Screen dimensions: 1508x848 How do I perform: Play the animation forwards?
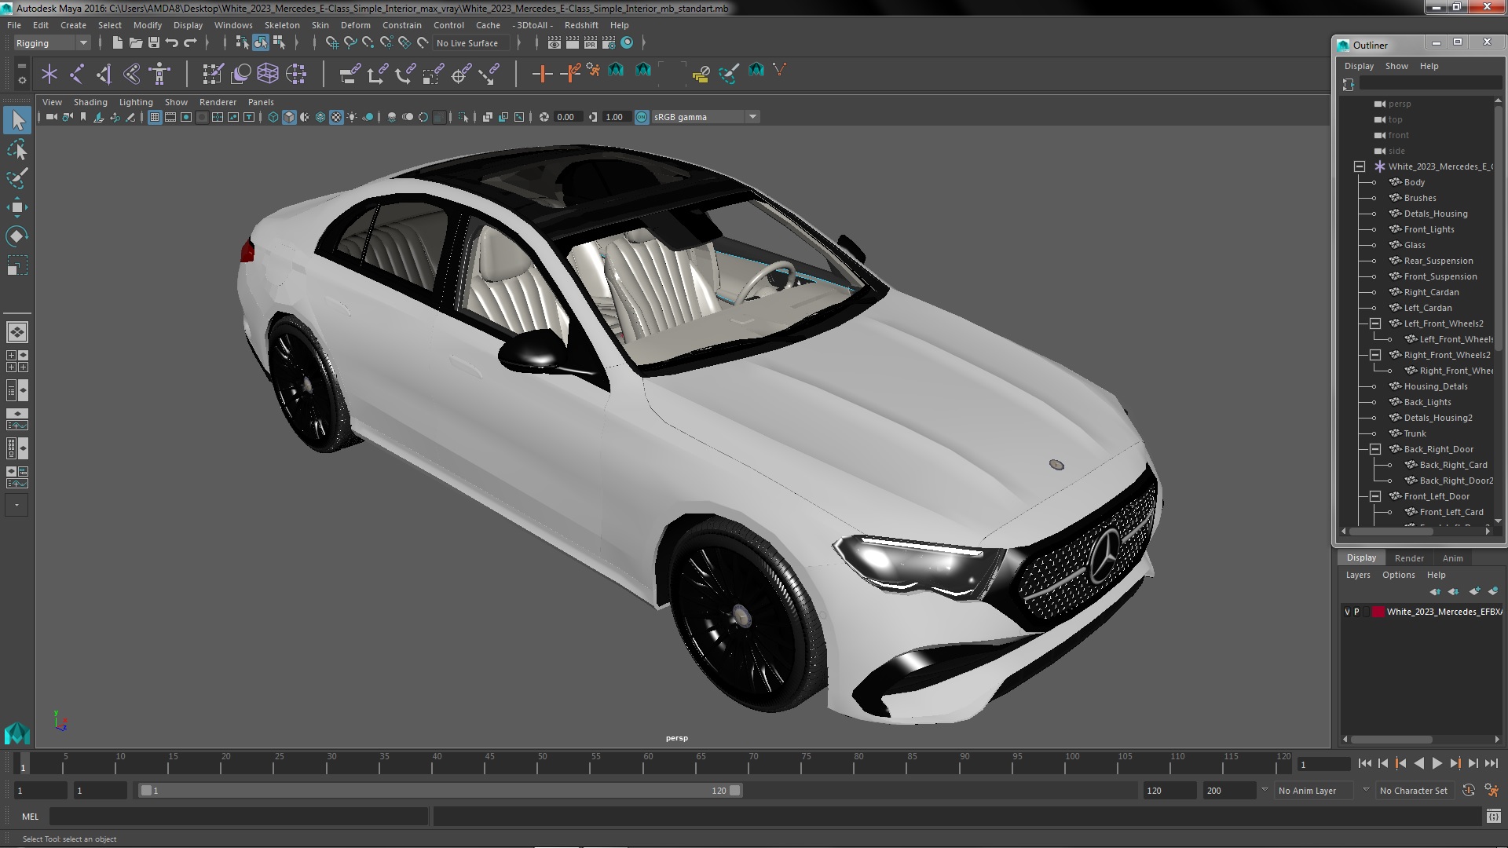[x=1437, y=763]
